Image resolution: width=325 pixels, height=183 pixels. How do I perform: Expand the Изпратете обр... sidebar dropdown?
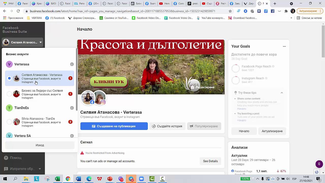click(40, 169)
